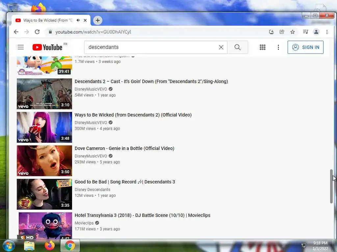Screen dimensions: 337x252
Task: Open the Chrome three-dot menu
Action: [x=327, y=32]
